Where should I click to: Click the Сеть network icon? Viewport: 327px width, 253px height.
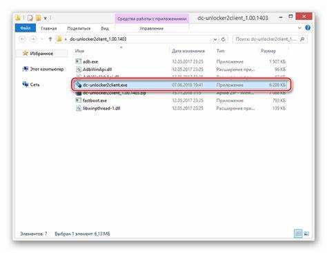26,84
